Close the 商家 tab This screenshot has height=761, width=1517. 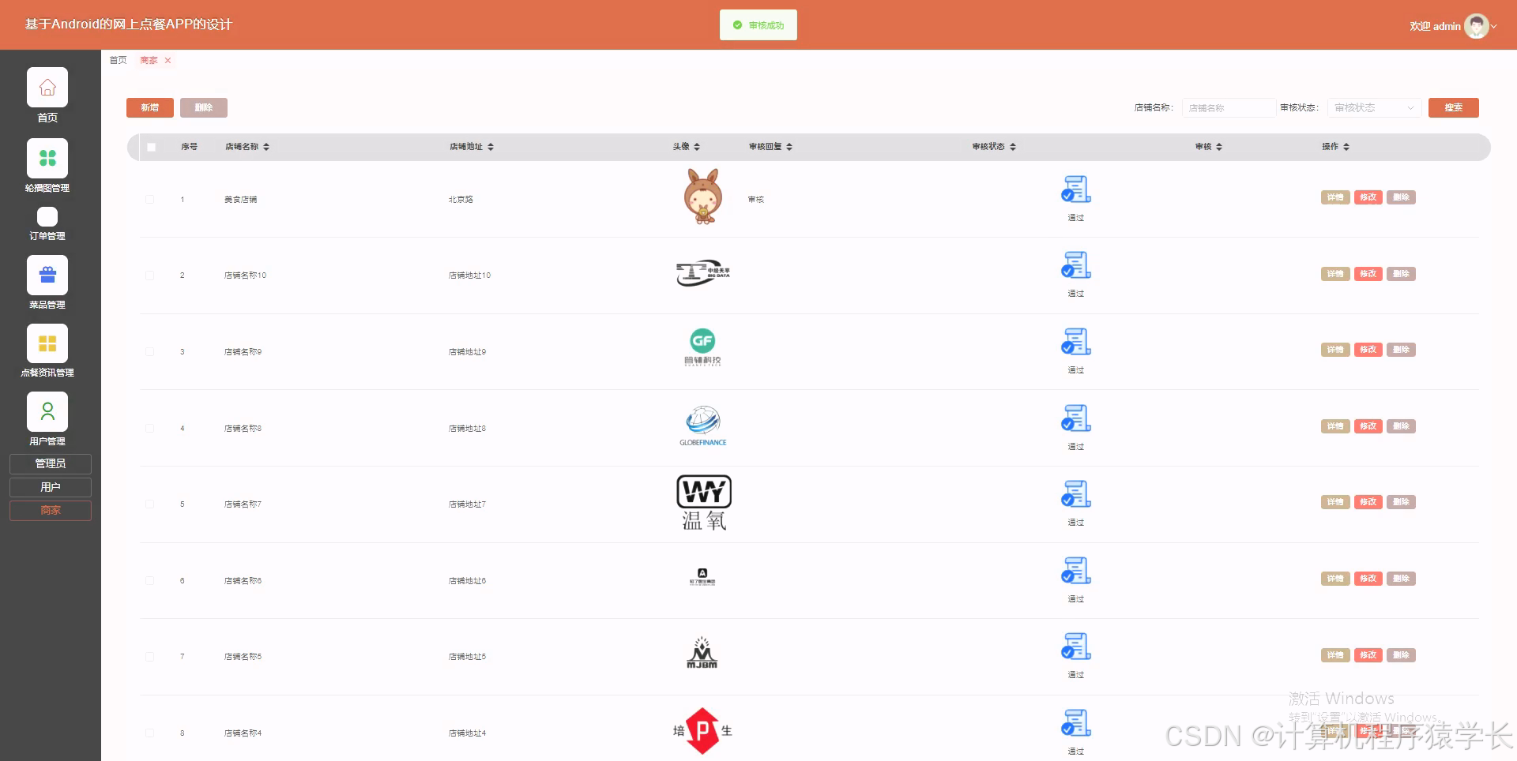point(168,60)
